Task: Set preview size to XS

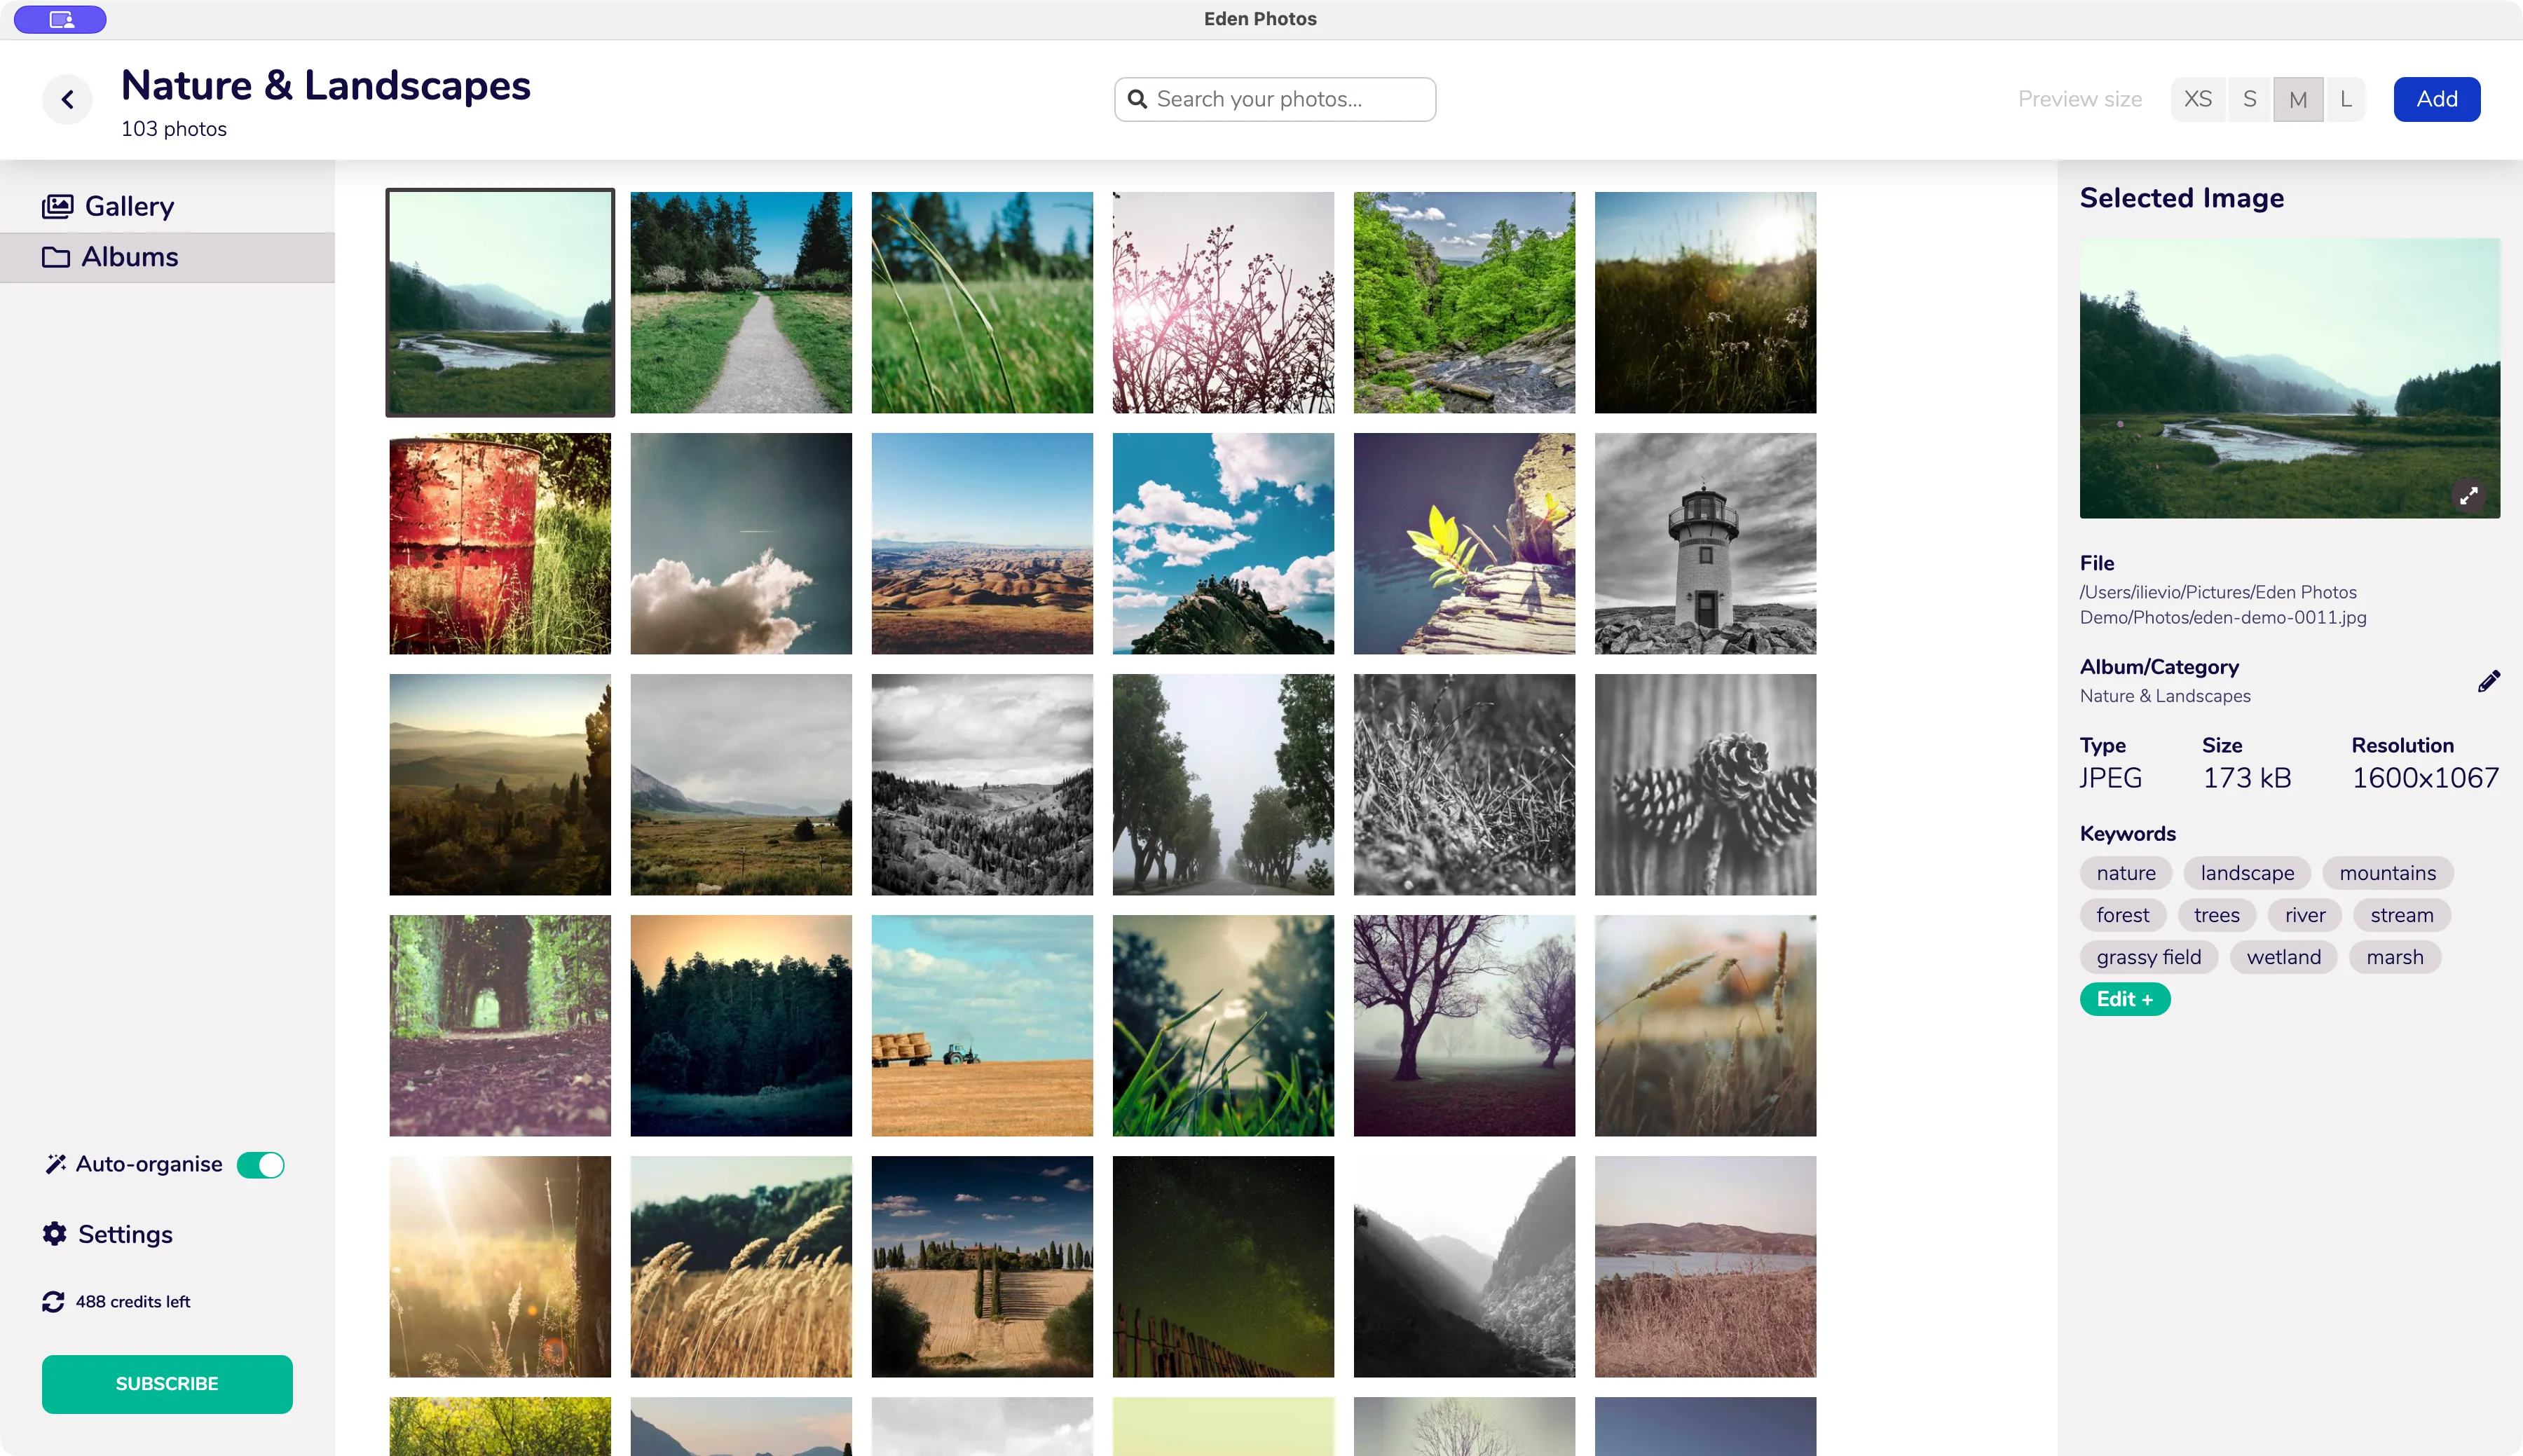Action: (x=2198, y=99)
